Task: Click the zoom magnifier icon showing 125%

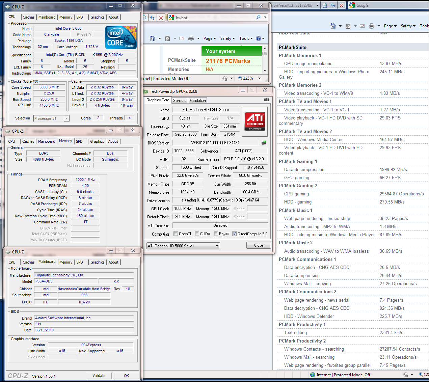Action: (240, 78)
